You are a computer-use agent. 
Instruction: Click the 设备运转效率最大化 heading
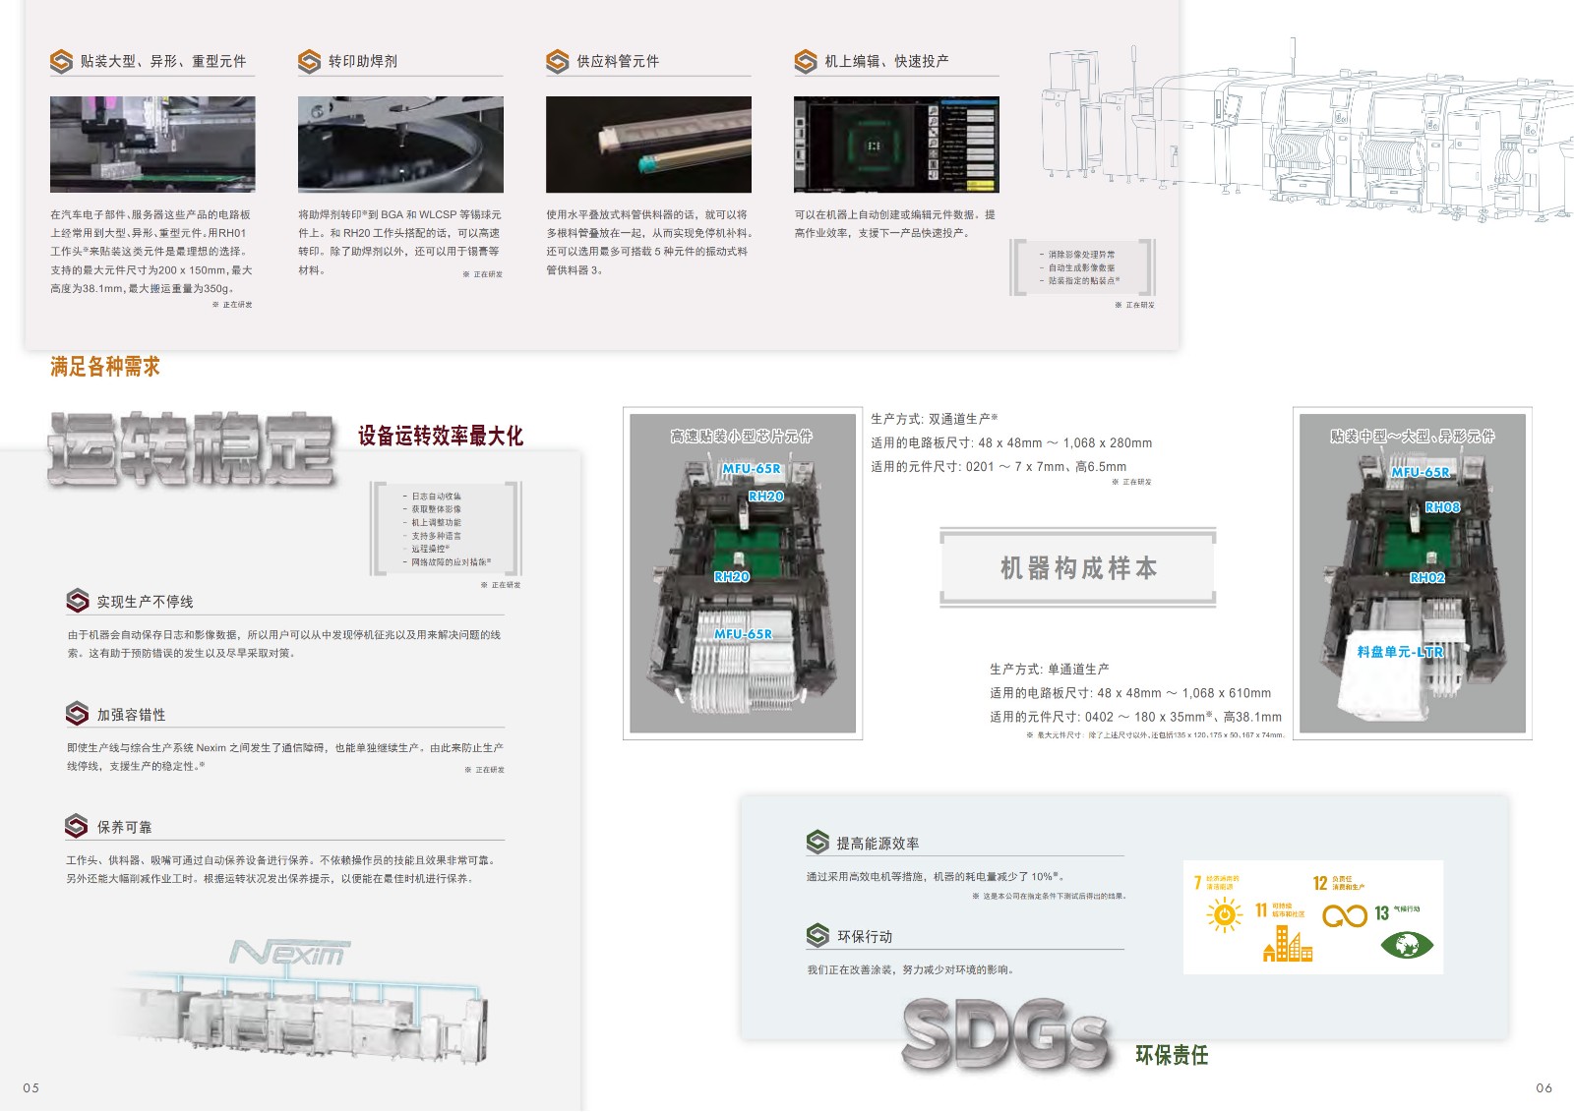coord(440,436)
